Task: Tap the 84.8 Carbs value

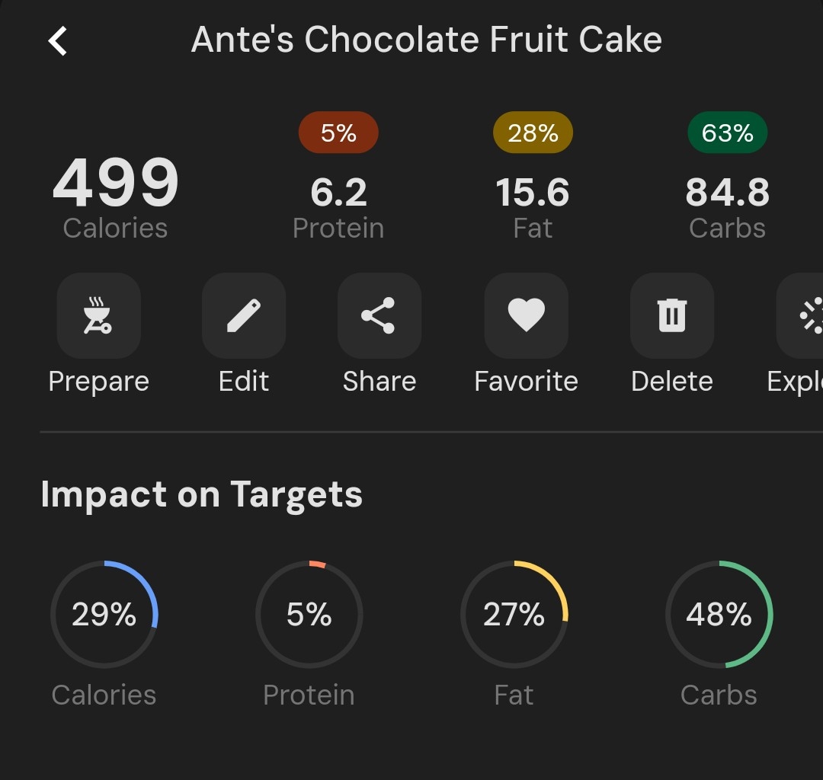Action: [x=727, y=193]
